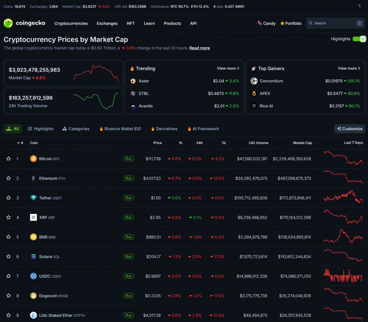Expand View more in Top Gainers section
The height and width of the screenshot is (322, 368).
(x=348, y=68)
